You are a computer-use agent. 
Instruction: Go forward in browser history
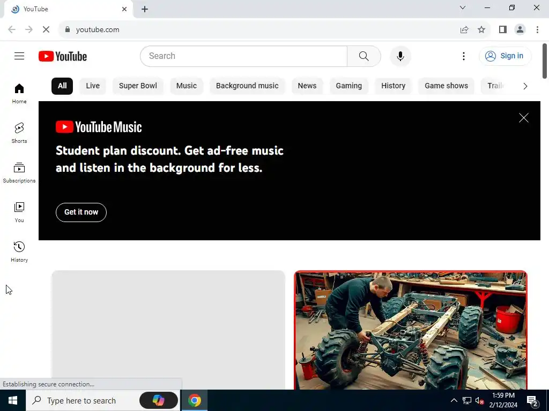coord(29,30)
